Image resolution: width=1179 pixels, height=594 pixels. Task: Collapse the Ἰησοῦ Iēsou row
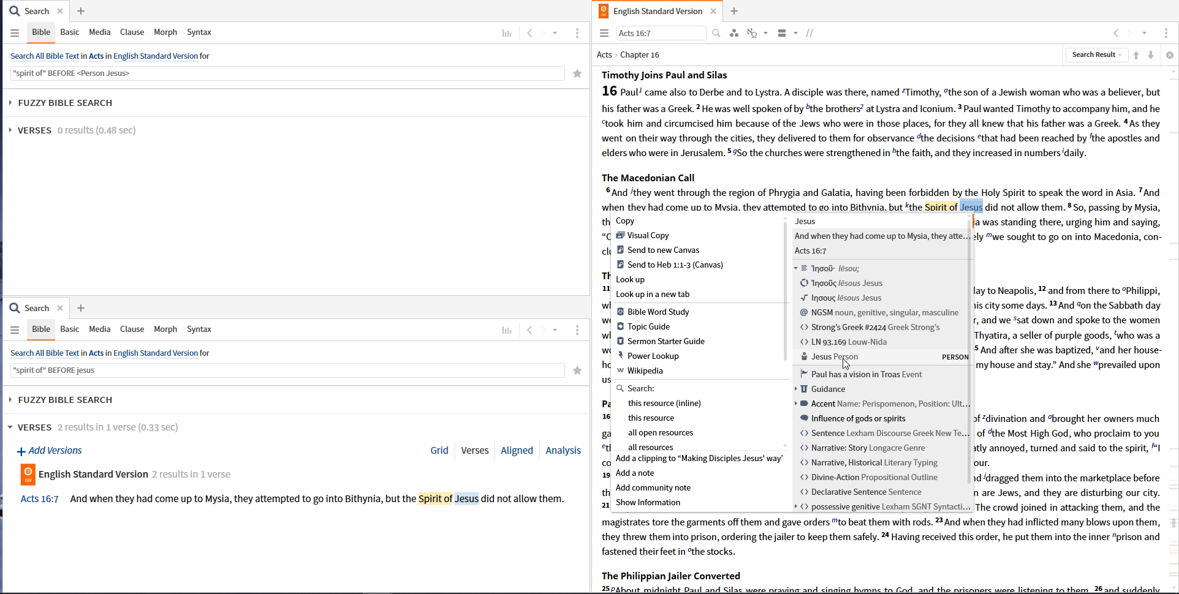coord(796,268)
